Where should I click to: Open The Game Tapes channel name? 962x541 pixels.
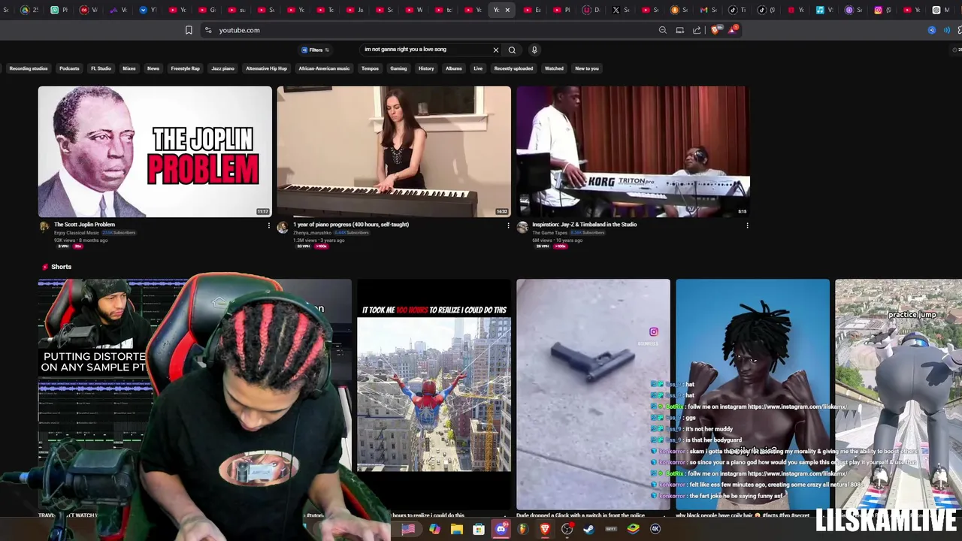(549, 233)
